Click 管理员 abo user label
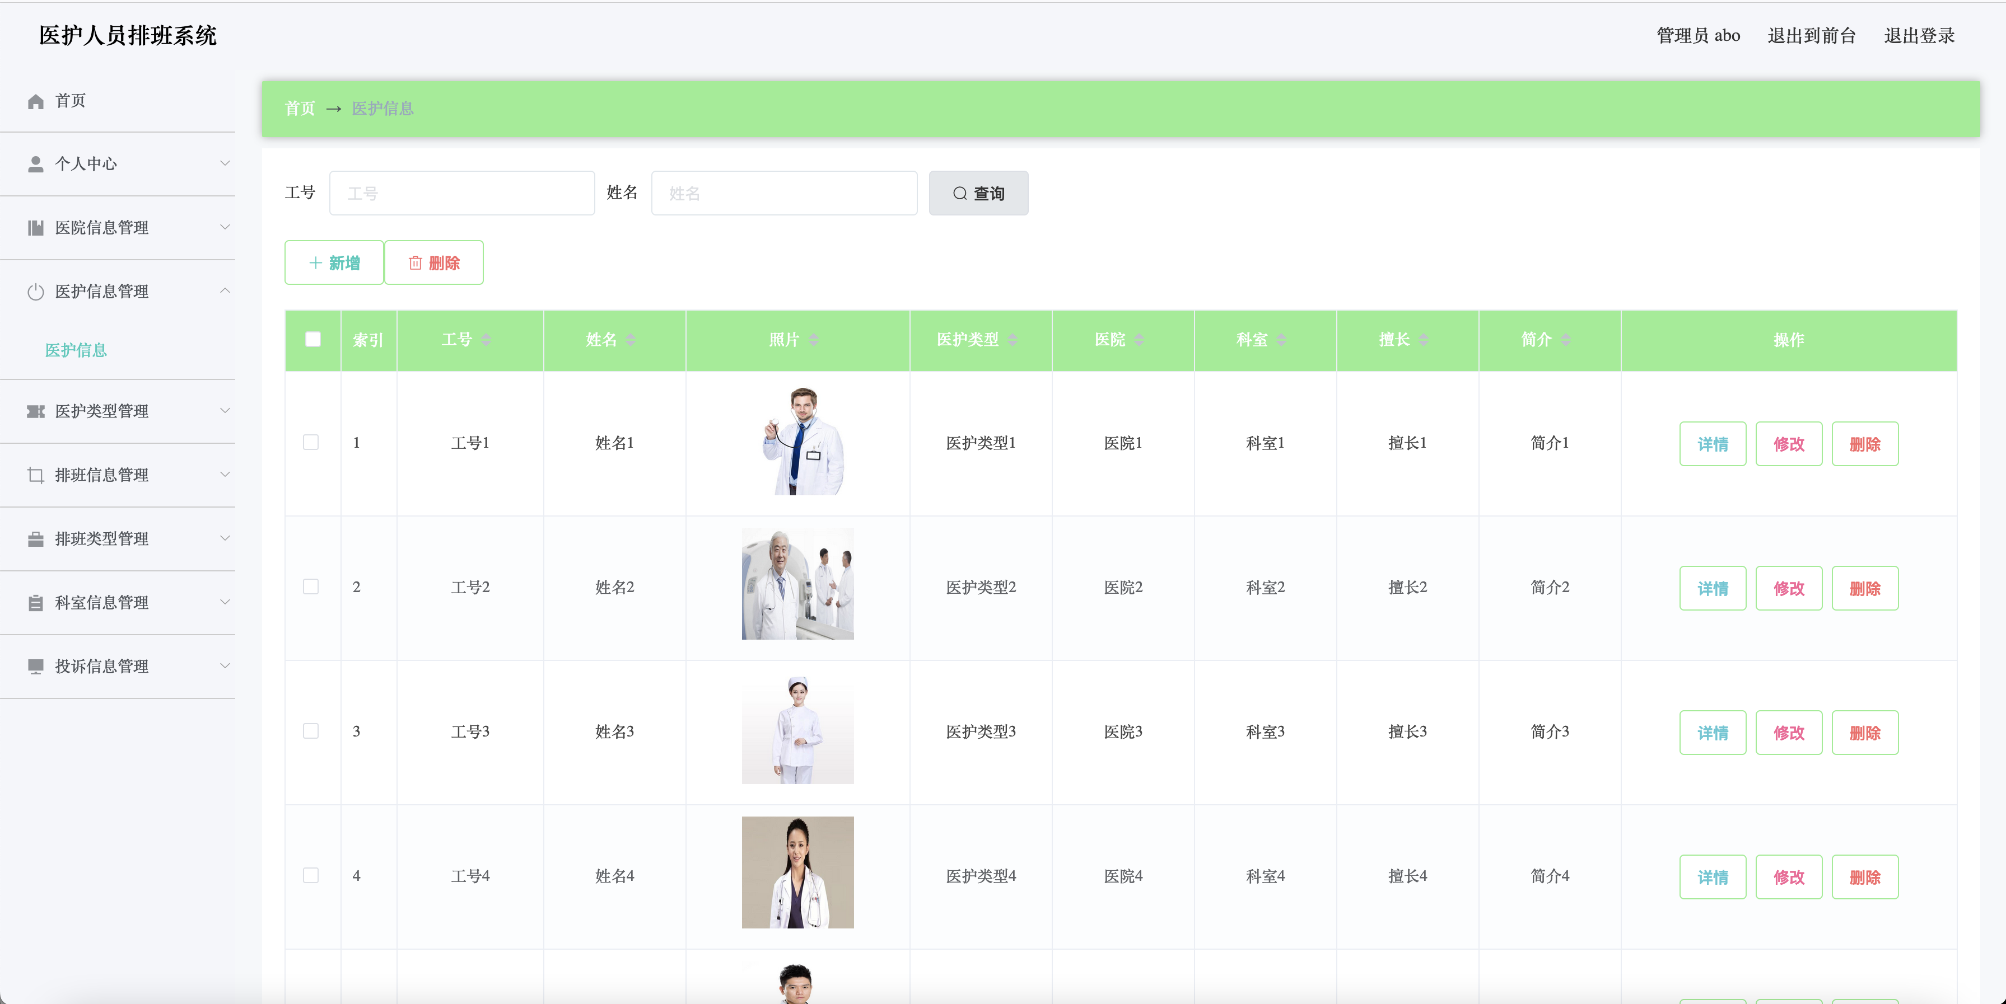The height and width of the screenshot is (1004, 2006). pyautogui.click(x=1697, y=36)
